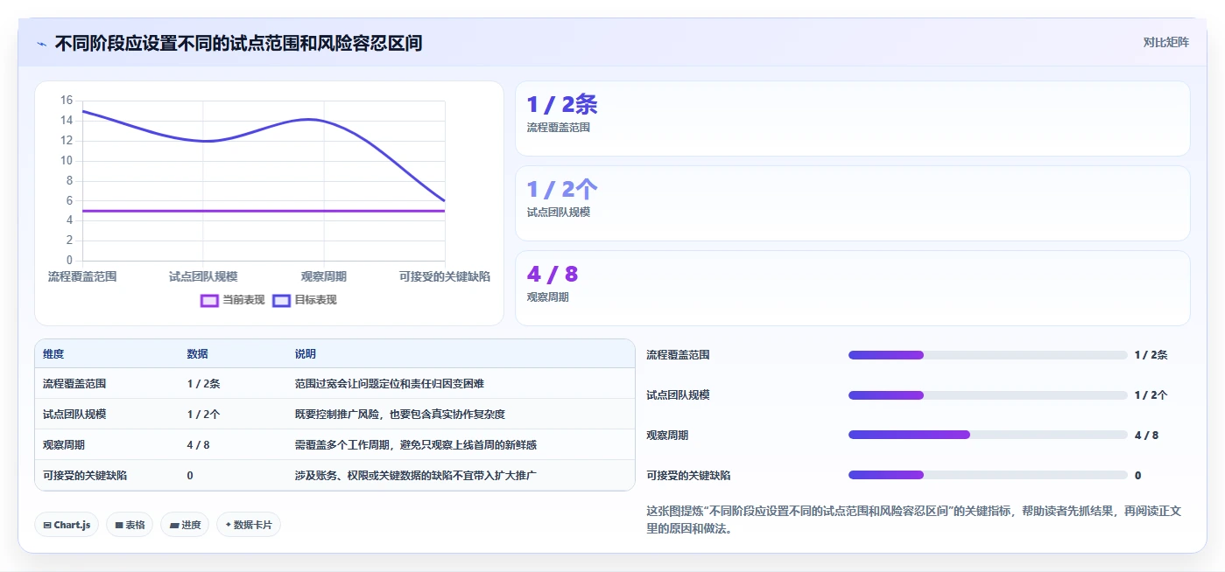Click the table cell reading 1 / 2个
1225x572 pixels.
click(203, 415)
